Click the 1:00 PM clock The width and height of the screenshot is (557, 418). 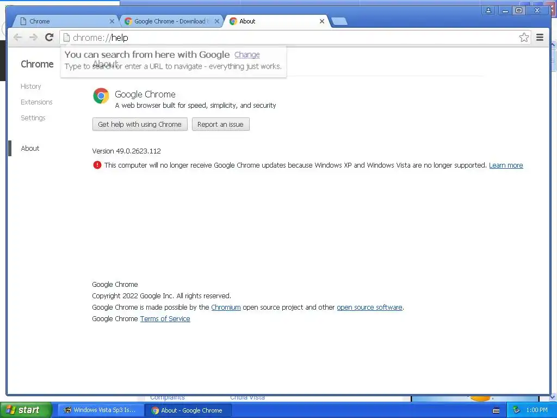click(537, 410)
